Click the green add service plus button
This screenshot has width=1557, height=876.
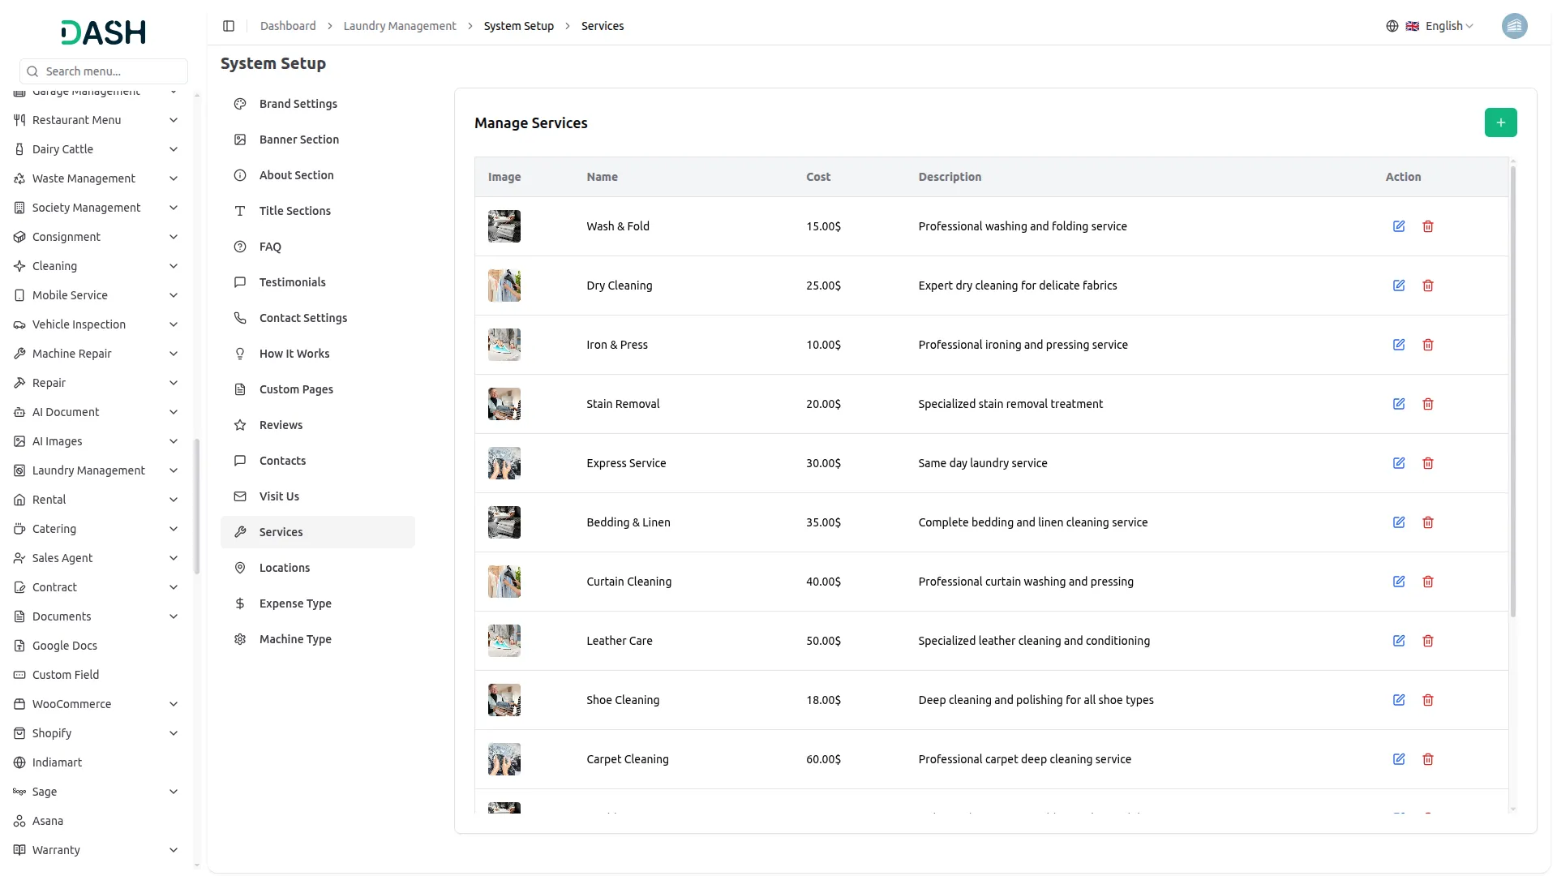1500,122
